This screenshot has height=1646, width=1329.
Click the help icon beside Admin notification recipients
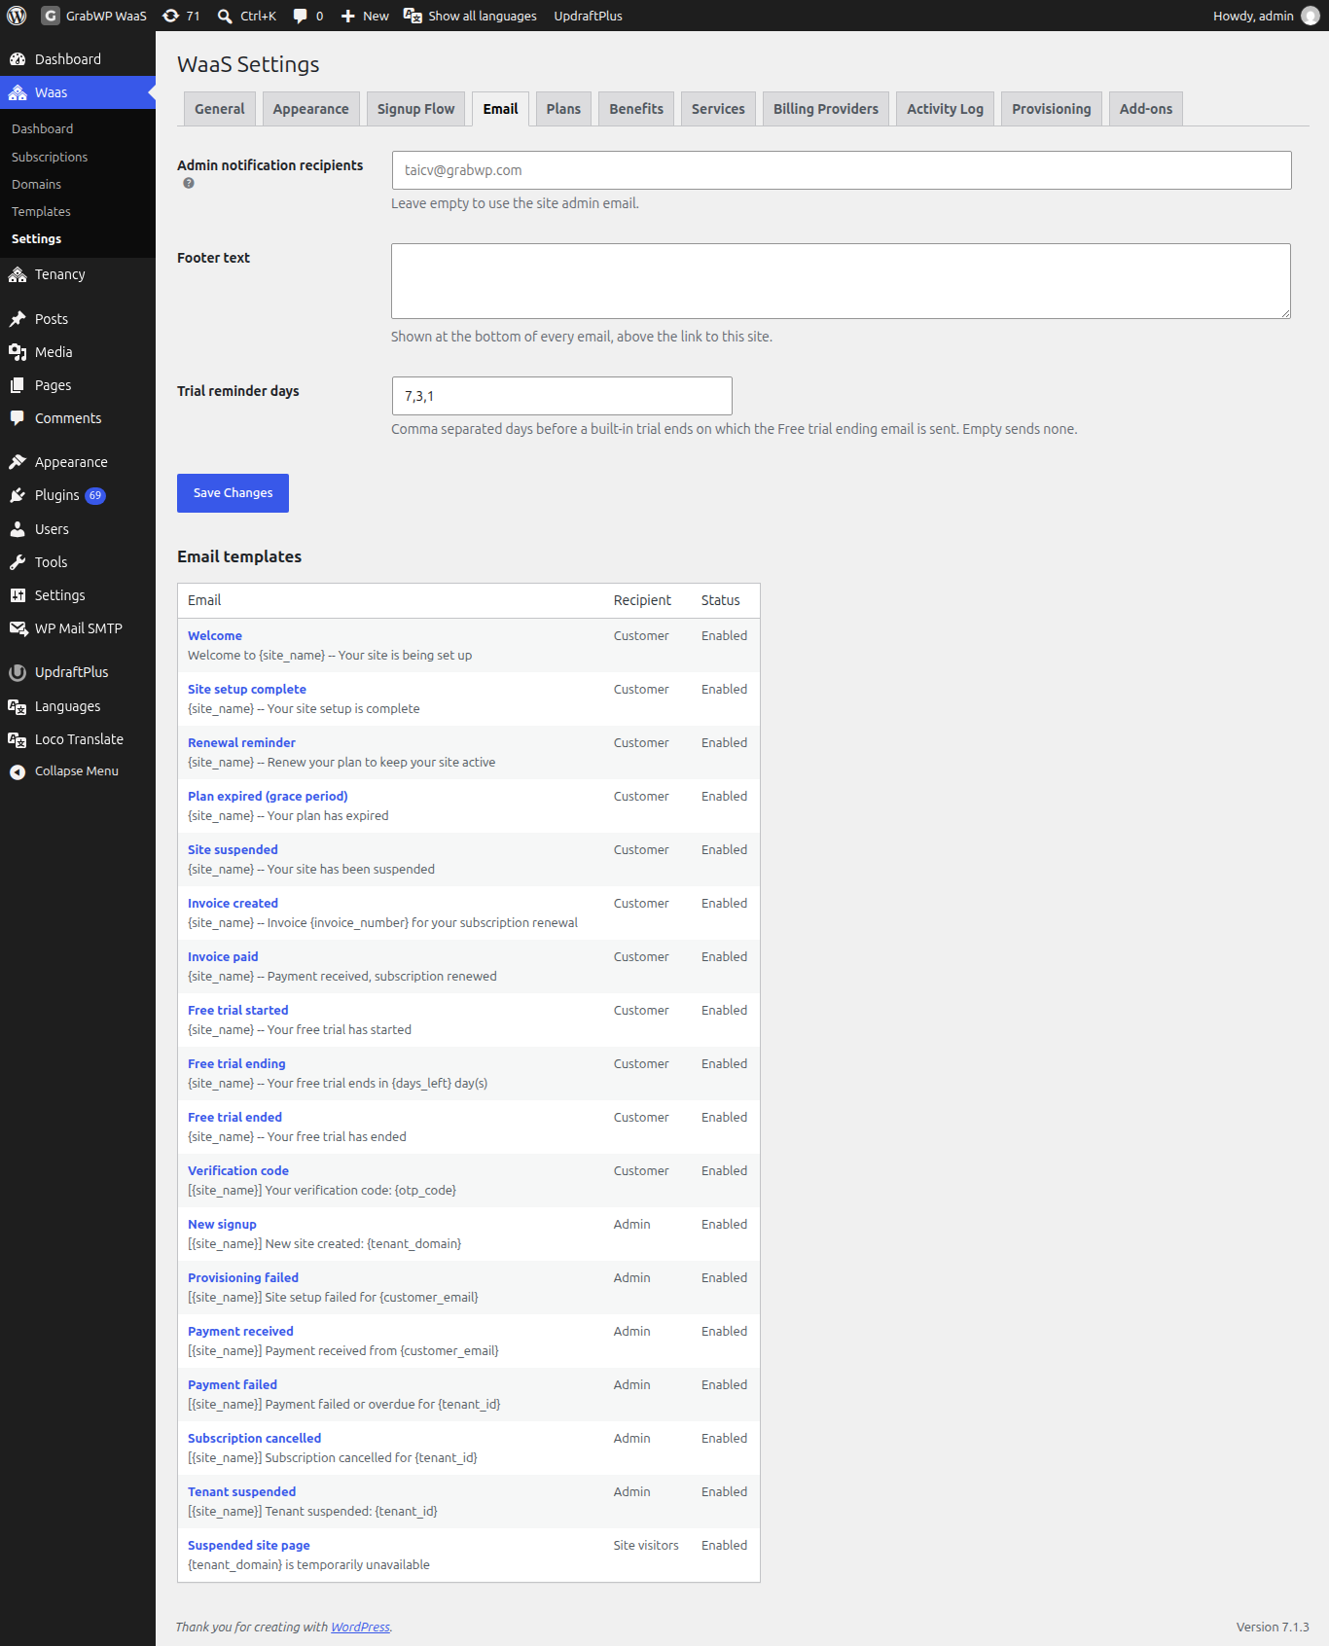click(189, 183)
